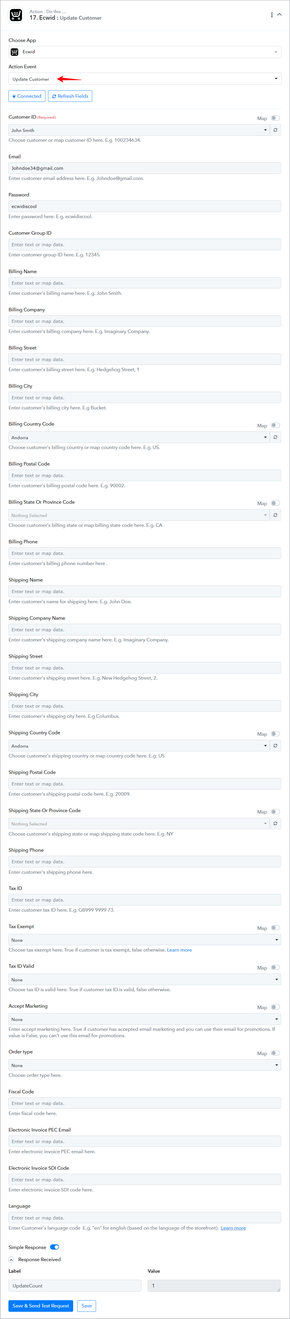The image size is (290, 1319).
Task: Open Customer ID John Smith dropdown
Action: pos(139,130)
